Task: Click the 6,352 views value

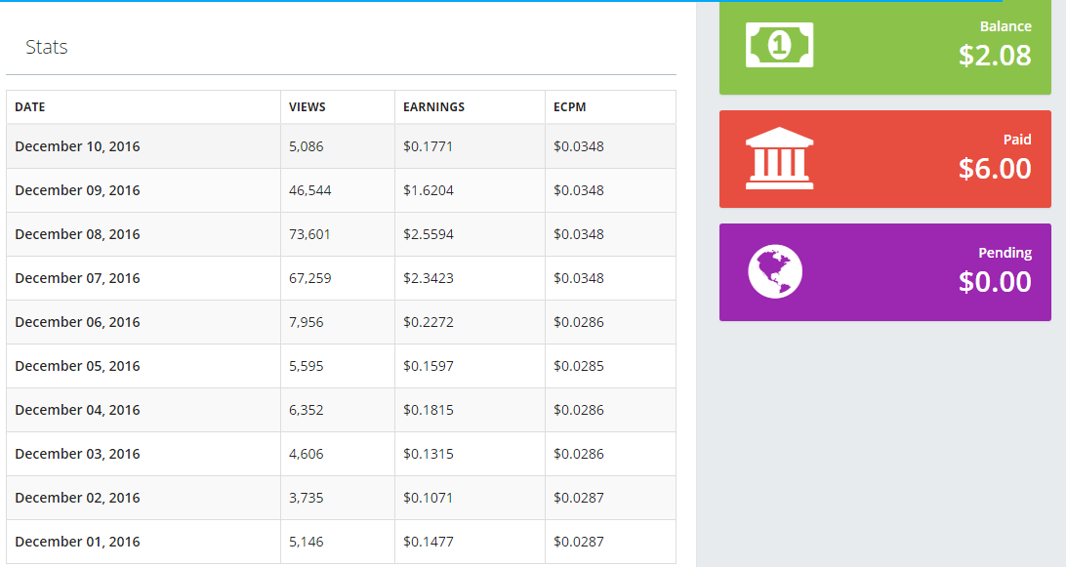Action: point(306,410)
